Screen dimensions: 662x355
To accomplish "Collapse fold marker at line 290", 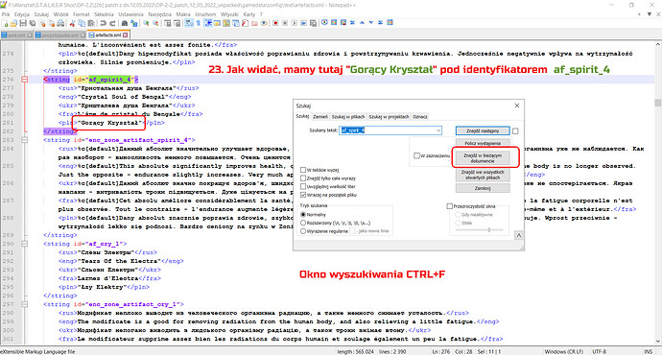I will [x=25, y=244].
